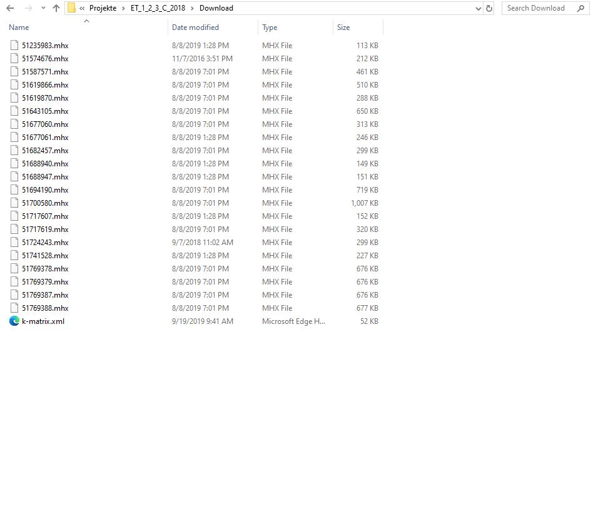Select the 51717619.mhx file icon
This screenshot has height=529, width=598.
point(14,229)
